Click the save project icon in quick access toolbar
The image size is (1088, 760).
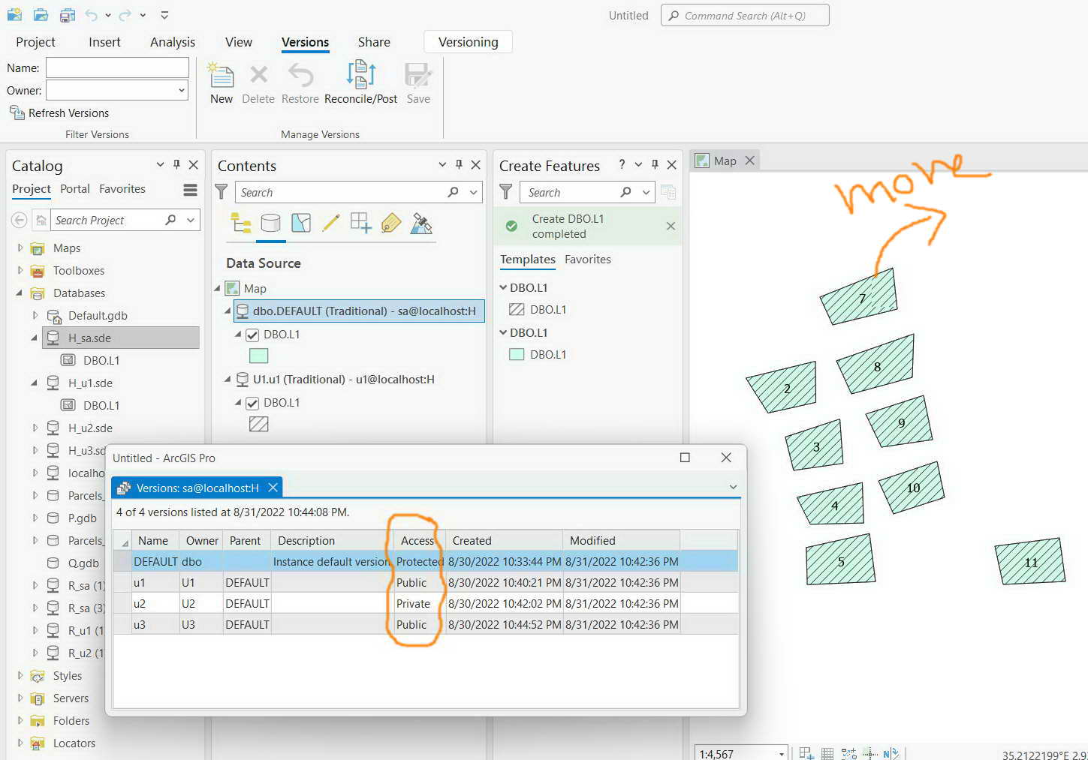(68, 14)
